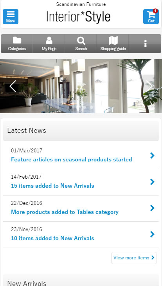162x286 pixels.
Task: Expand the 23/Nov/2016 news chevron
Action: click(x=152, y=234)
